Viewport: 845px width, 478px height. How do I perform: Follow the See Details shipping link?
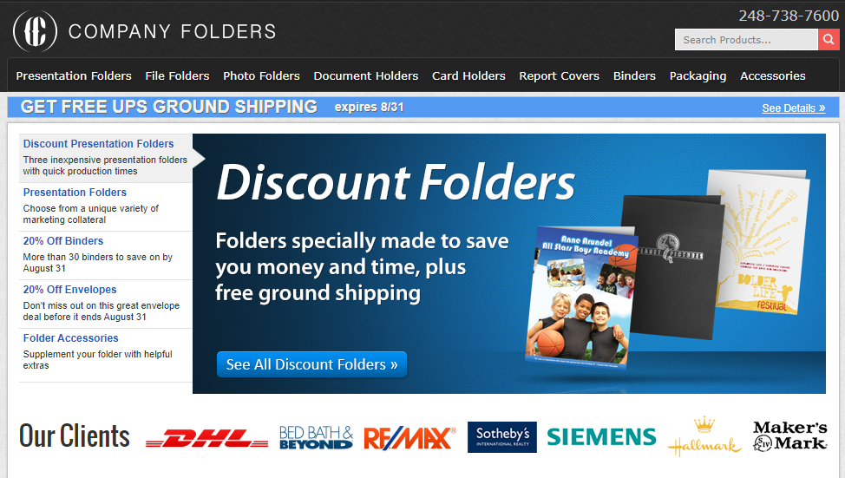(793, 108)
